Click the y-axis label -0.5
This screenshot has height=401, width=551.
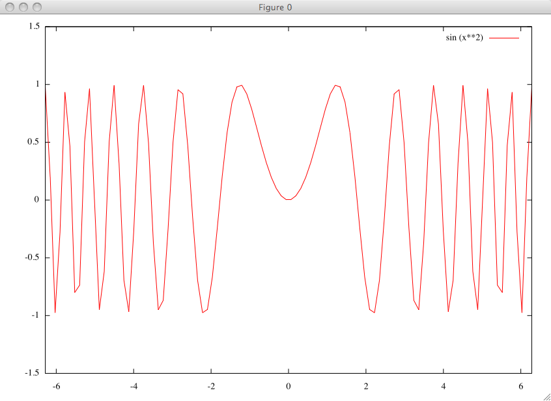click(x=33, y=258)
